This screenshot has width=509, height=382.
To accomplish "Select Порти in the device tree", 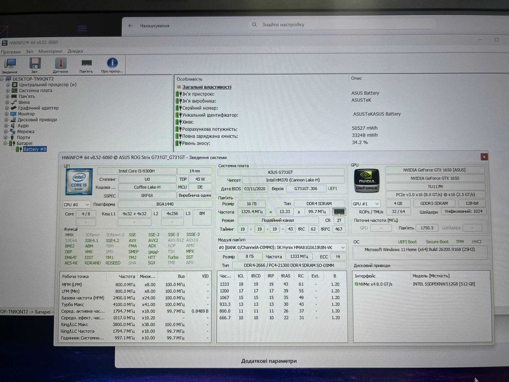I will pyautogui.click(x=23, y=138).
